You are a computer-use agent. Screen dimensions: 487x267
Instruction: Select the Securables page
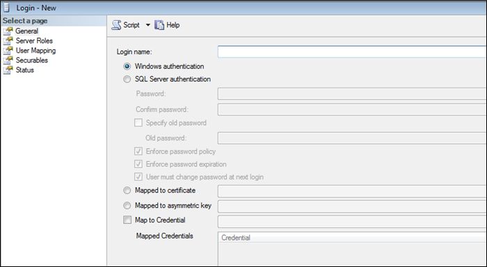32,60
